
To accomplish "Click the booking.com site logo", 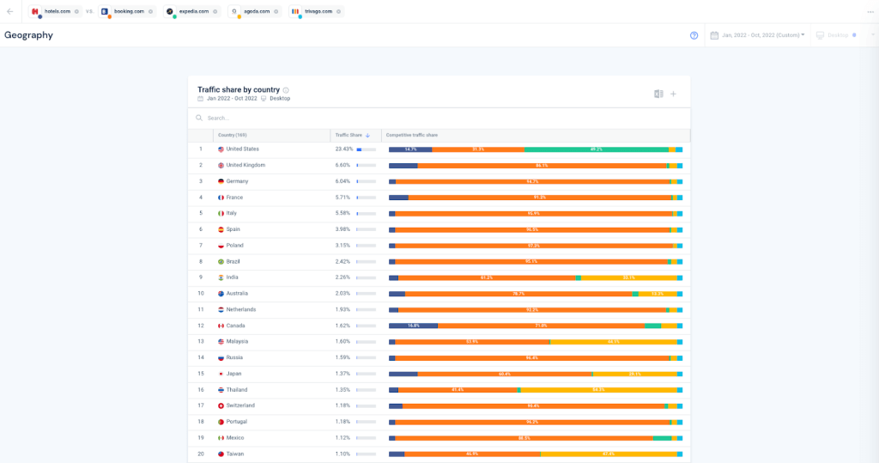I will point(105,11).
